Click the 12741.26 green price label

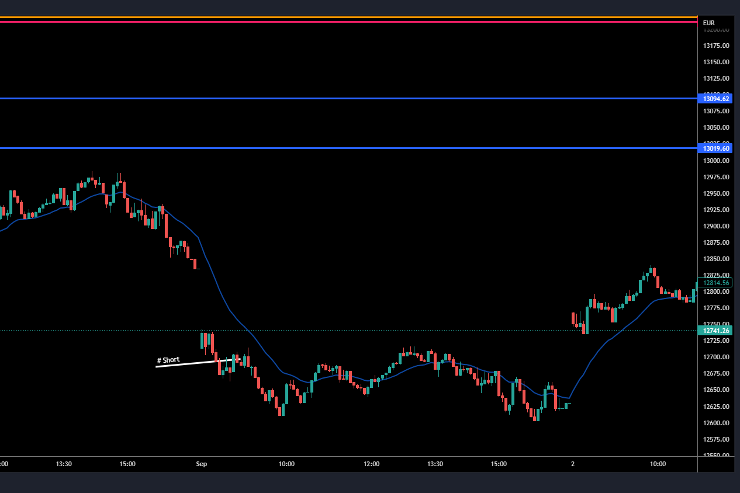(715, 331)
